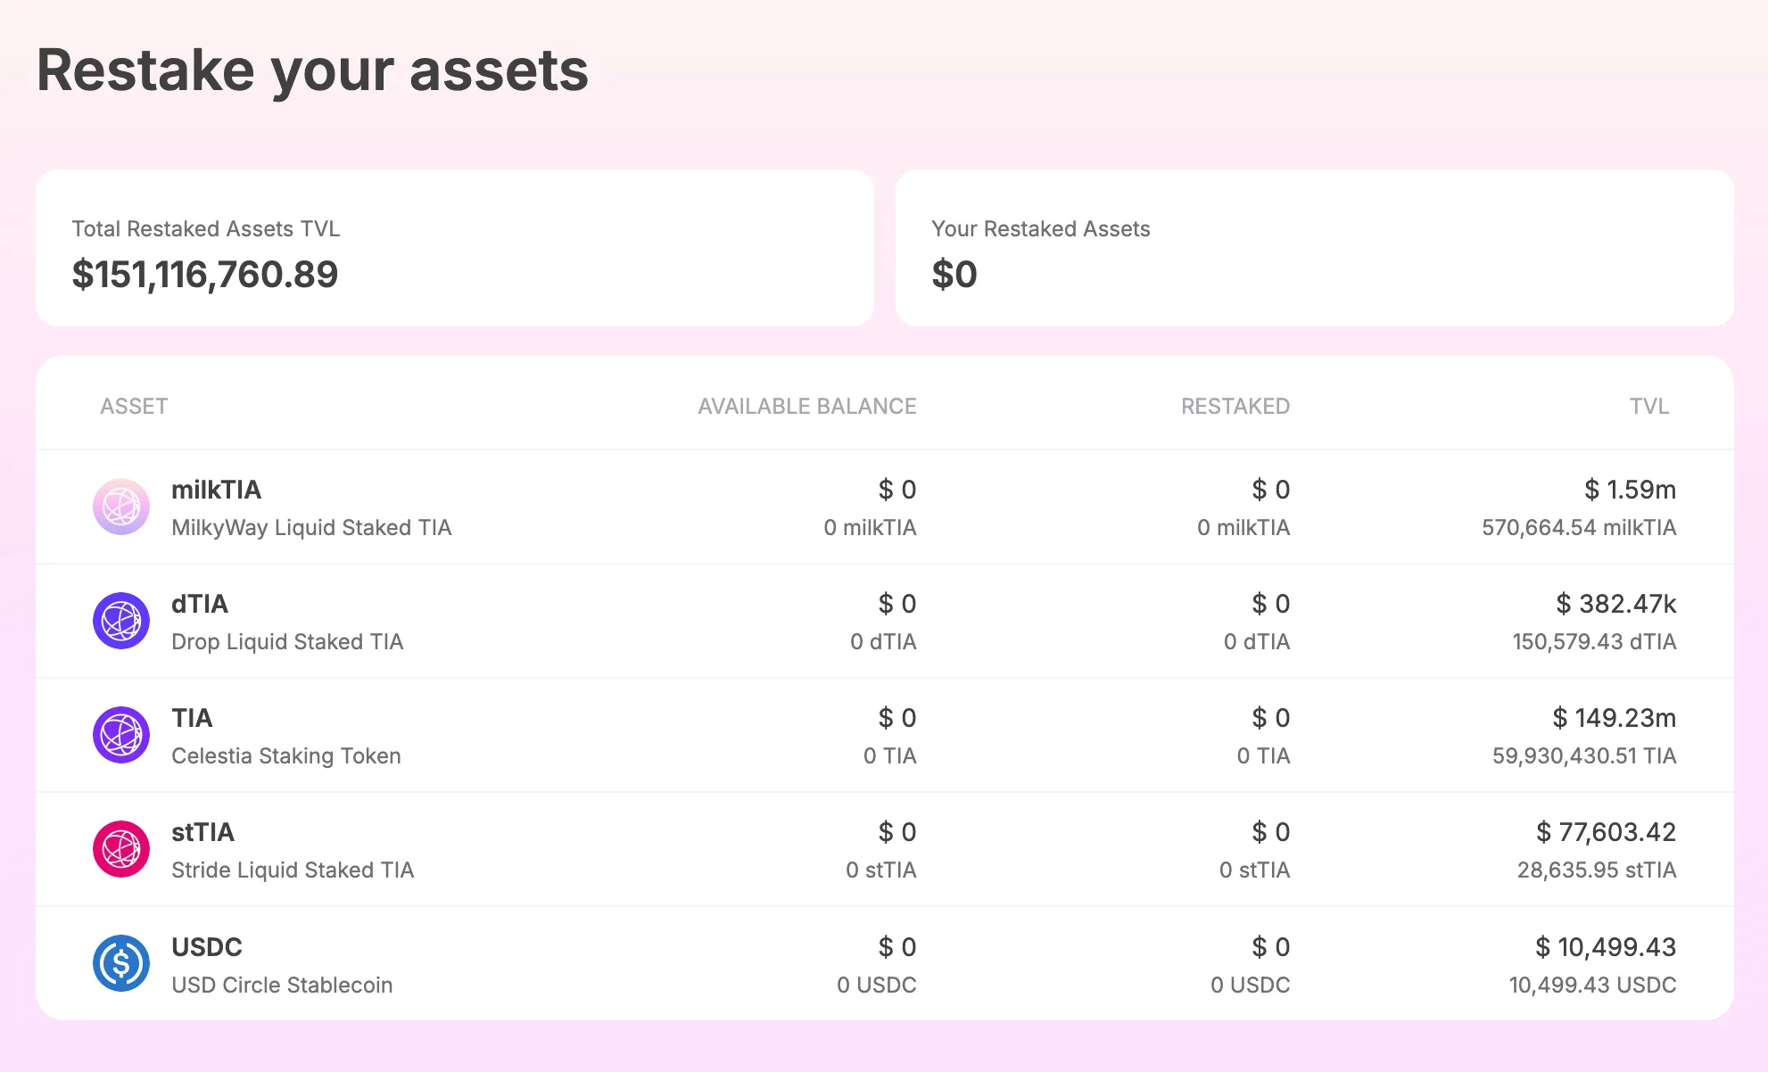Click the $ 77,603.42 TVL value

pyautogui.click(x=1607, y=832)
